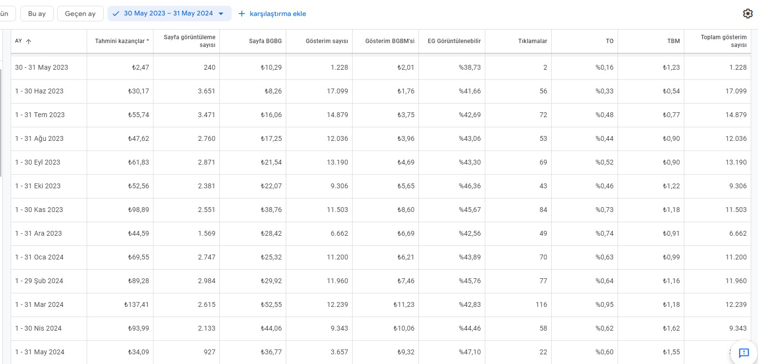Click page views value 927

click(x=210, y=352)
